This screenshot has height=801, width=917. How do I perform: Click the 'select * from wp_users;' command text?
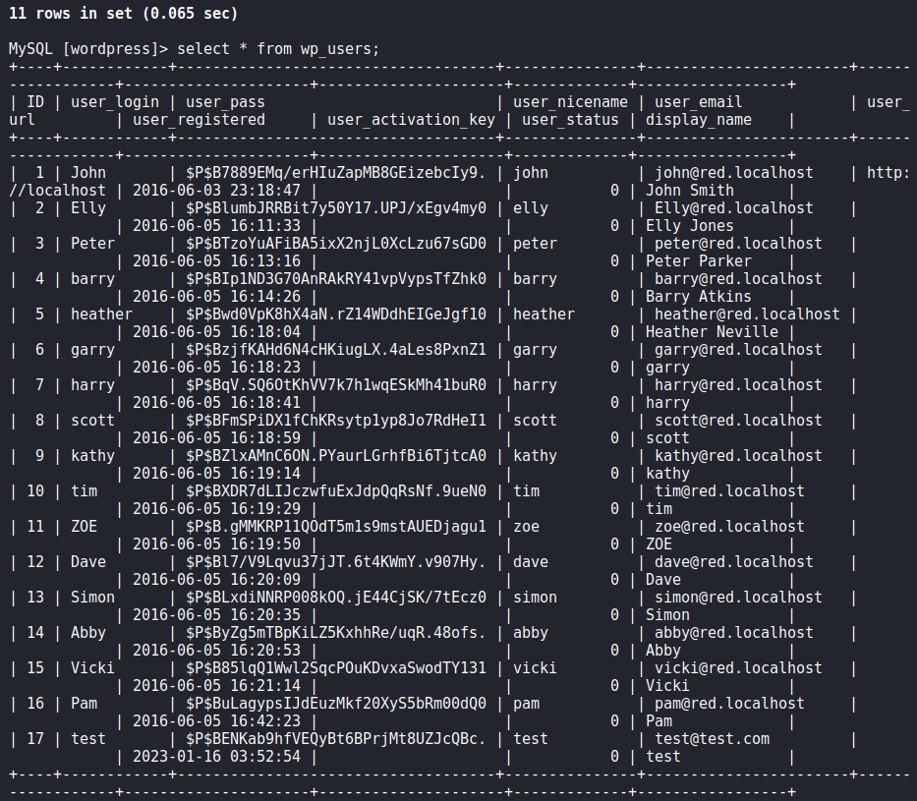(x=278, y=48)
